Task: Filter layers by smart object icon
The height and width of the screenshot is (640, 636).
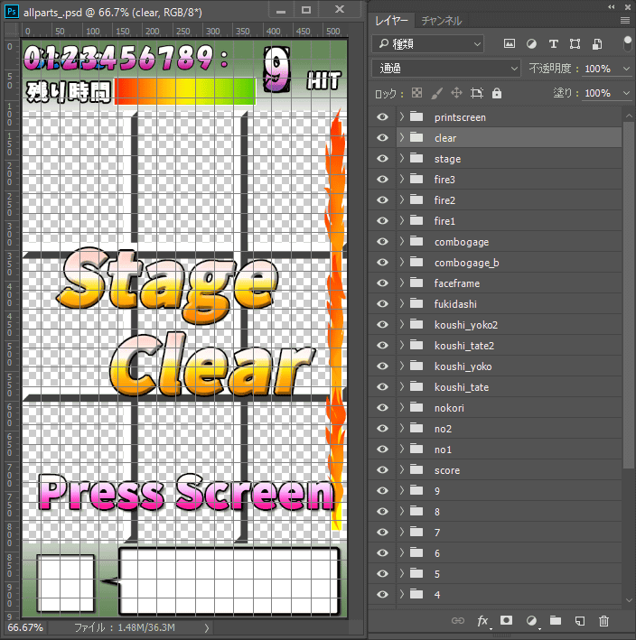Action: [597, 43]
